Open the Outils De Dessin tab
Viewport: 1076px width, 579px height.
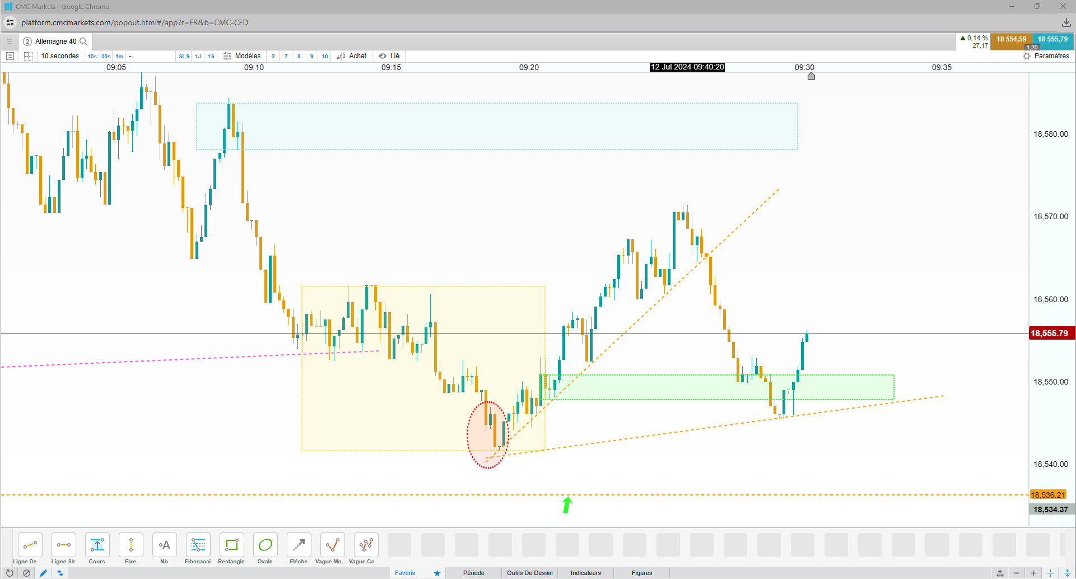(530, 573)
